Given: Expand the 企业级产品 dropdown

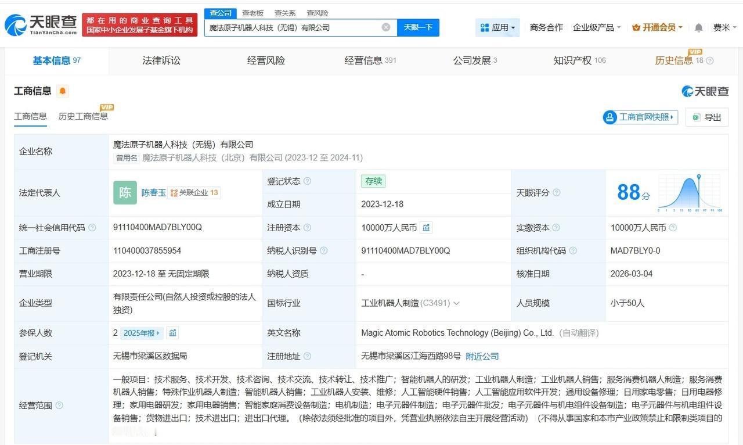Looking at the screenshot, I should pyautogui.click(x=597, y=27).
